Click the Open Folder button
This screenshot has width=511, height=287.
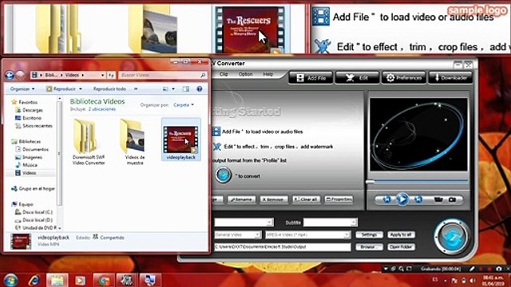401,247
